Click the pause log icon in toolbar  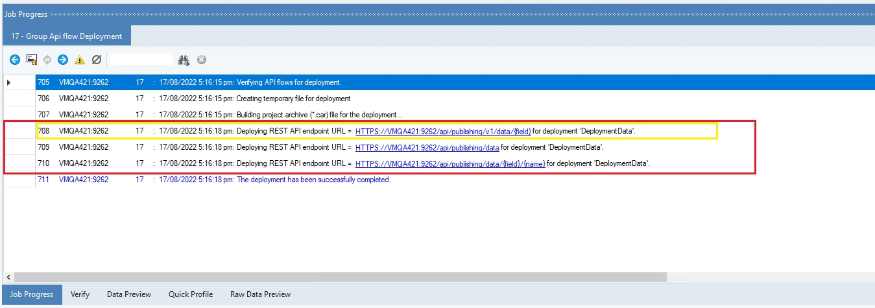(x=31, y=60)
